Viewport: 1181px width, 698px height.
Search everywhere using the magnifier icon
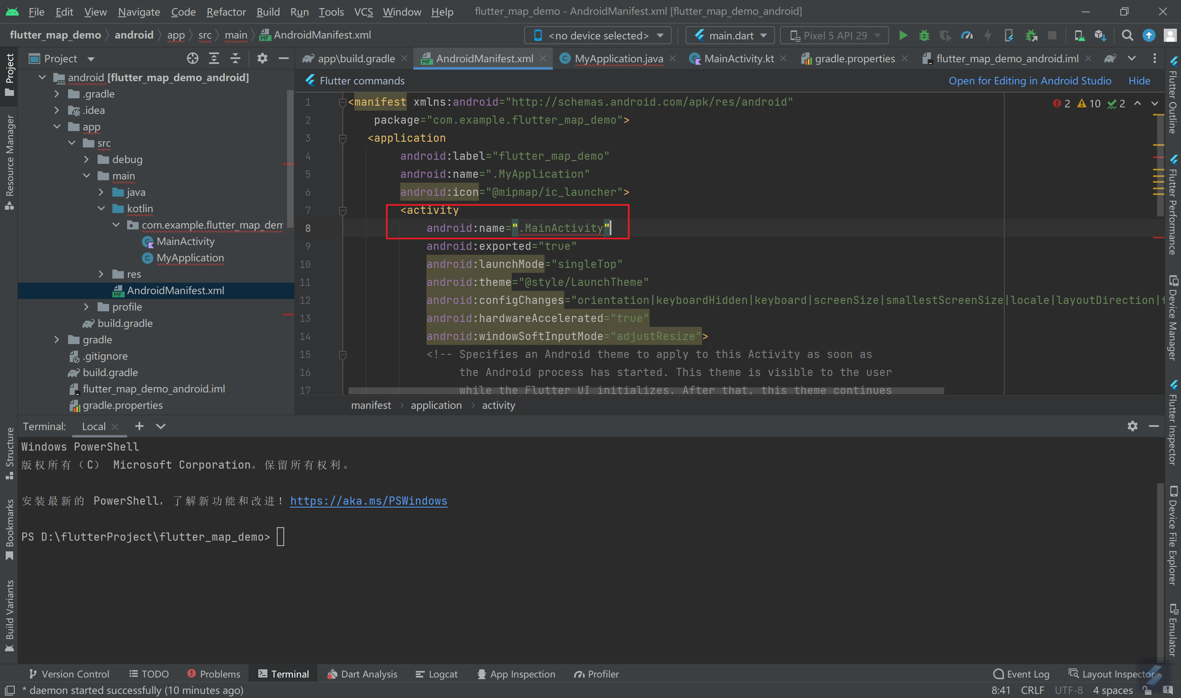1127,35
